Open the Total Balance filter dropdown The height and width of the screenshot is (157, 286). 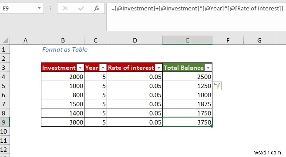pos(209,68)
